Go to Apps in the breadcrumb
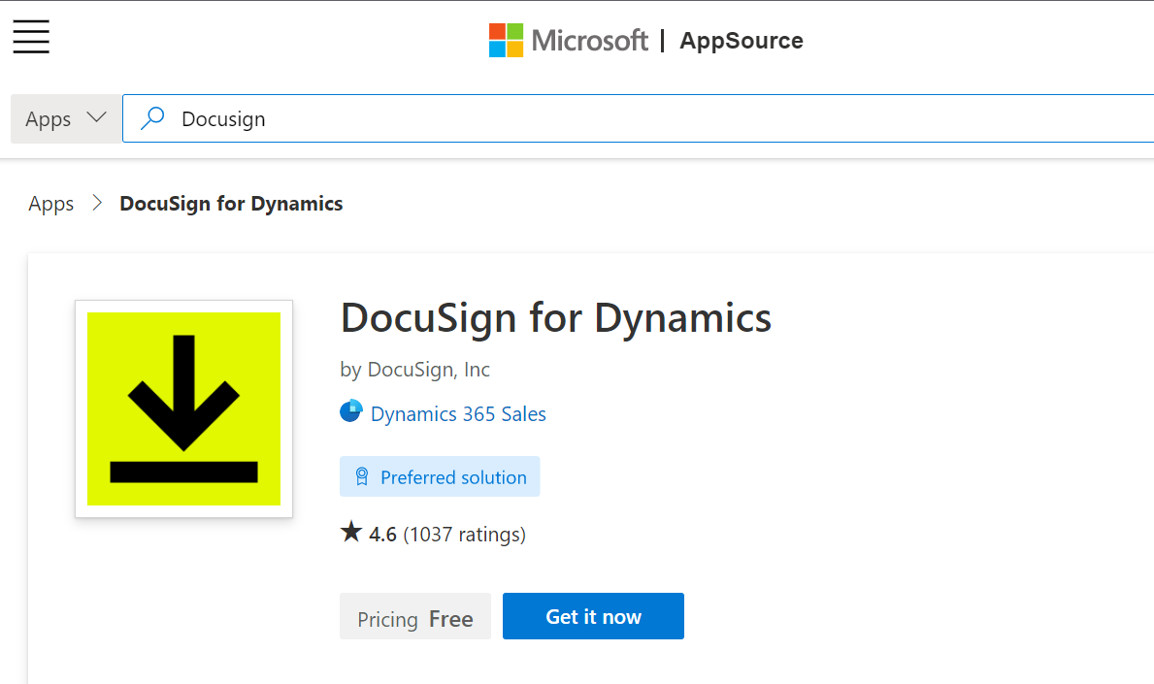The image size is (1154, 684). (x=50, y=204)
